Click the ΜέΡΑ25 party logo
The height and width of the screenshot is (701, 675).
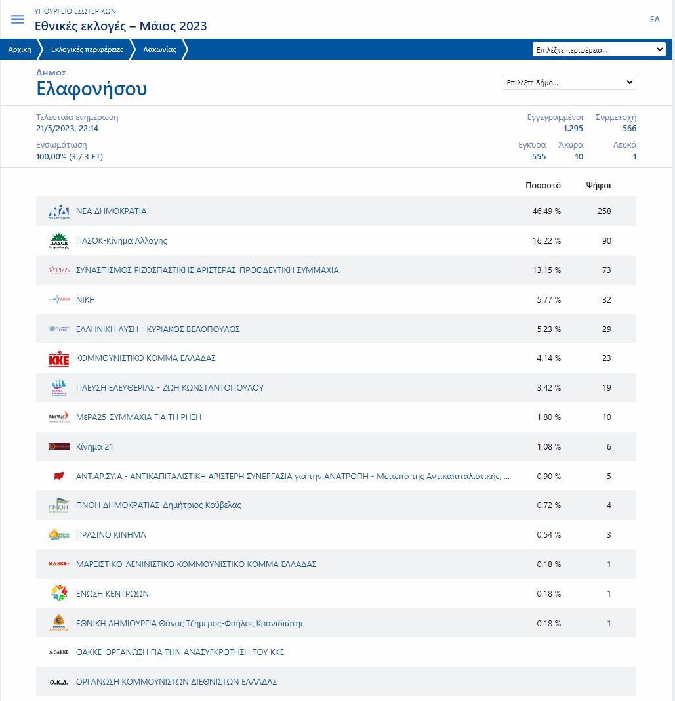pos(58,417)
